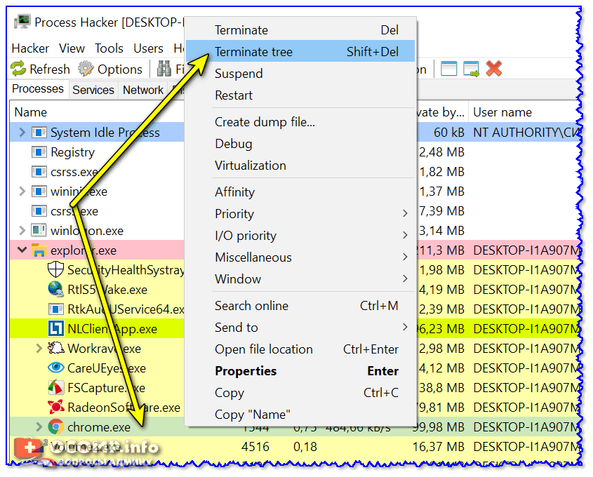Open the Tools menu
This screenshot has width=593, height=477.
109,48
